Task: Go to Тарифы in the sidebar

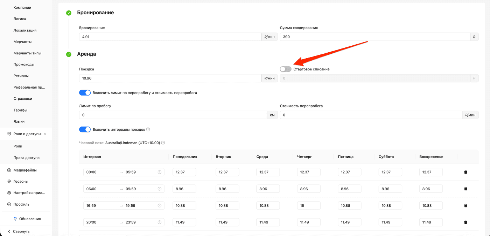Action: [x=20, y=110]
